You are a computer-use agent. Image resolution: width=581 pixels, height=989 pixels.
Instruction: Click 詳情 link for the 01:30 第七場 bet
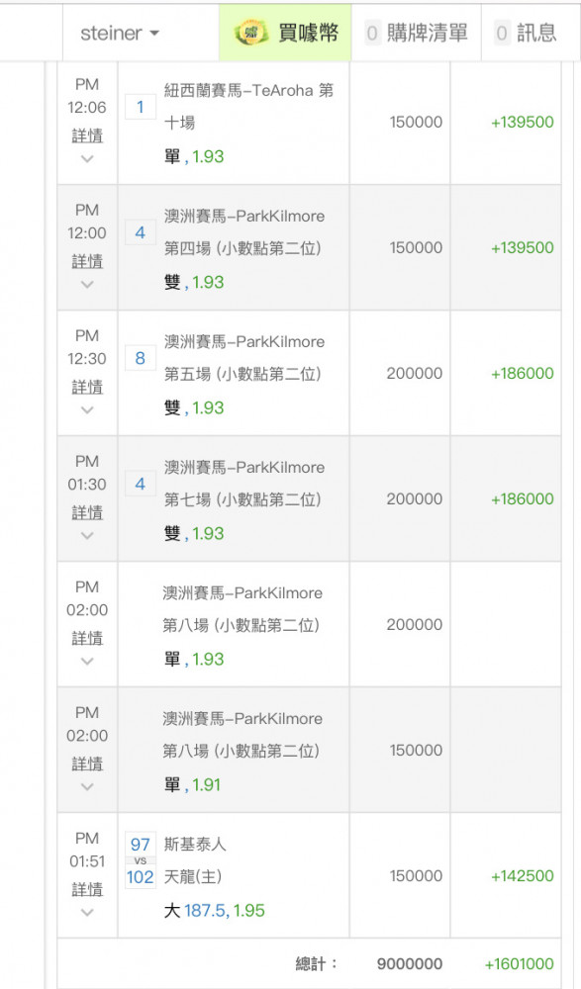click(x=87, y=512)
